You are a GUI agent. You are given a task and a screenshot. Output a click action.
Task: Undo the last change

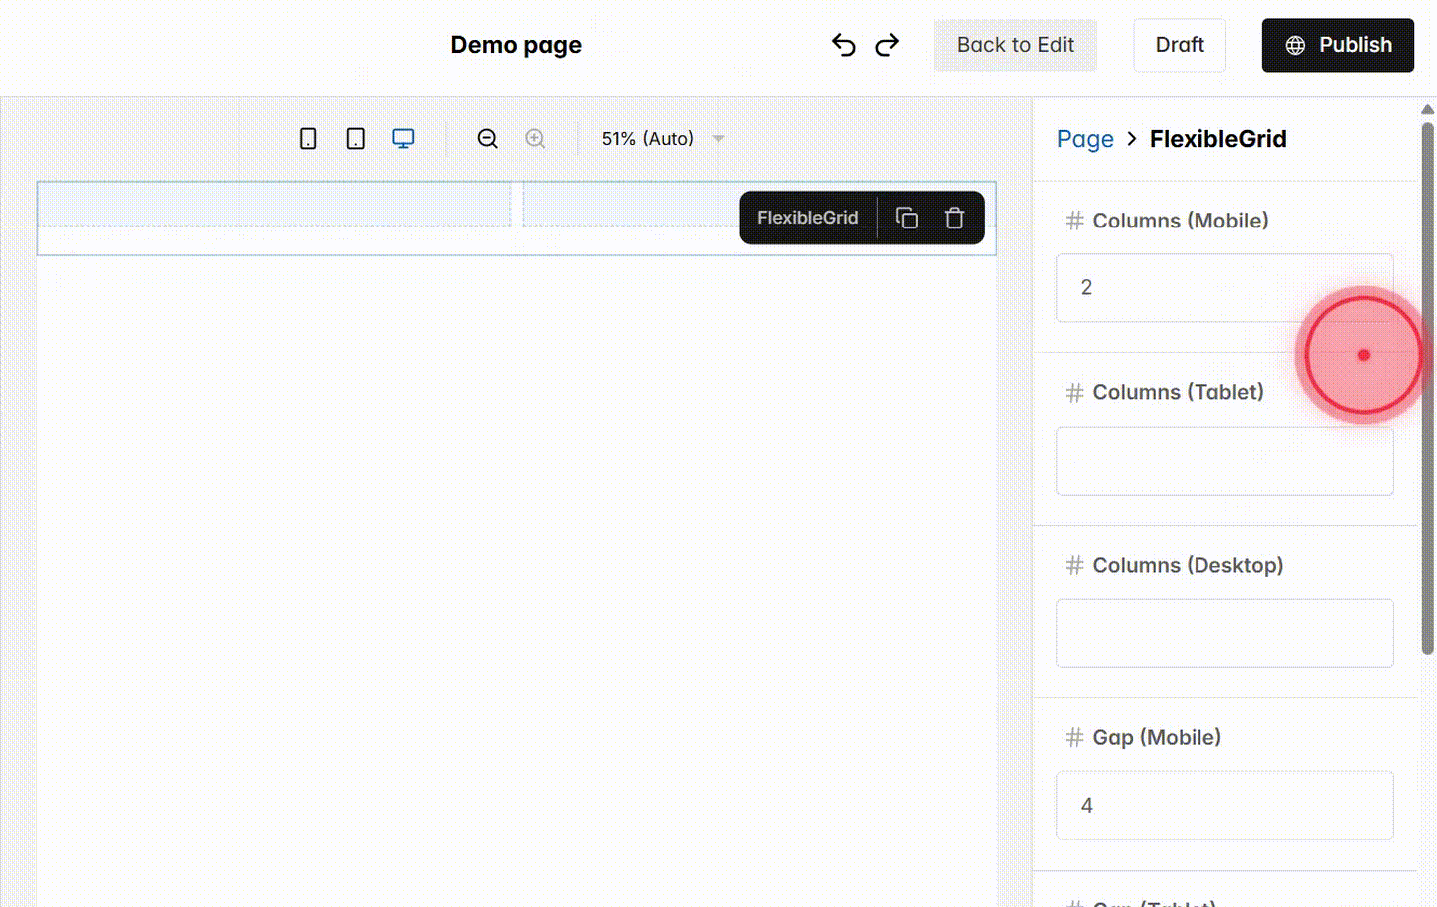pyautogui.click(x=843, y=44)
